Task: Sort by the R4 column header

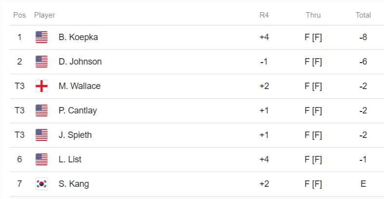Action: pyautogui.click(x=264, y=15)
